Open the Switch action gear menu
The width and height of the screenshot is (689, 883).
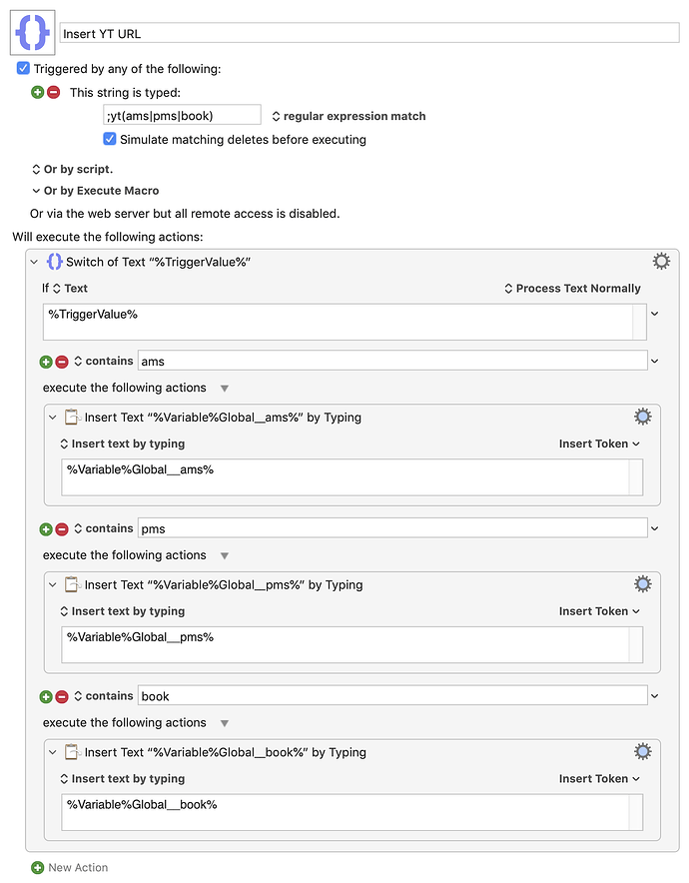[x=661, y=262]
